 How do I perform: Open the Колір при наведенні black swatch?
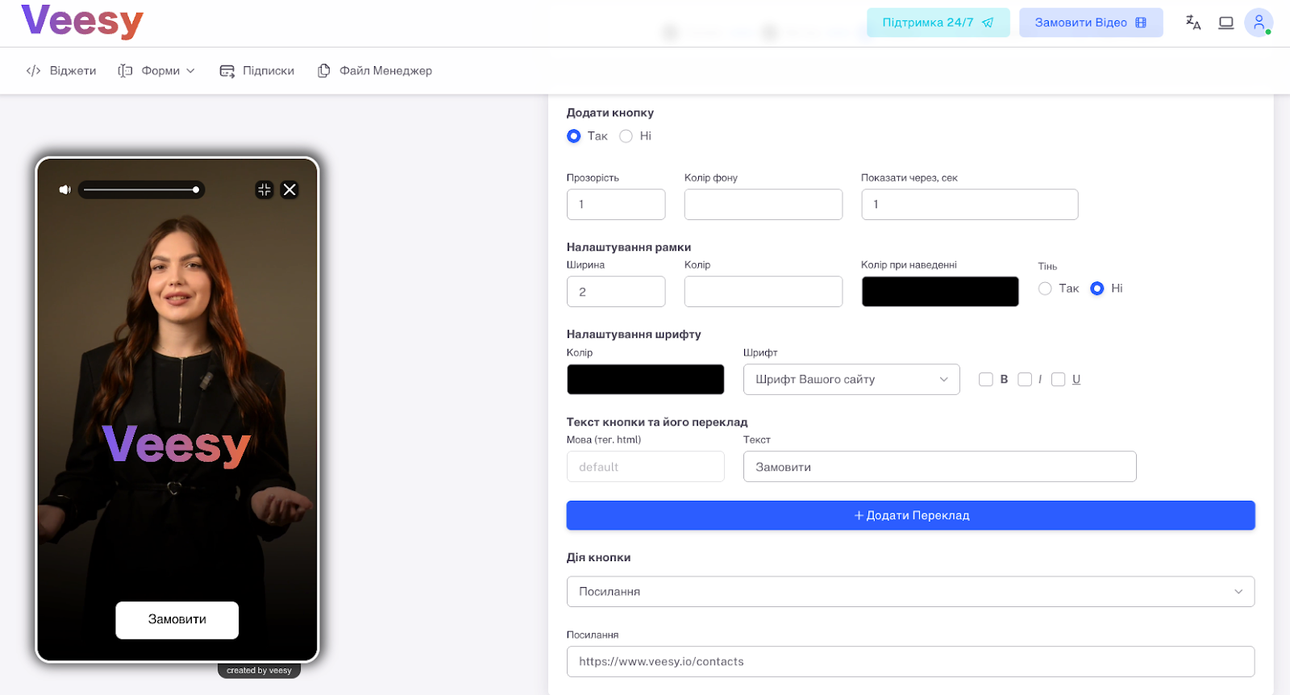click(940, 292)
